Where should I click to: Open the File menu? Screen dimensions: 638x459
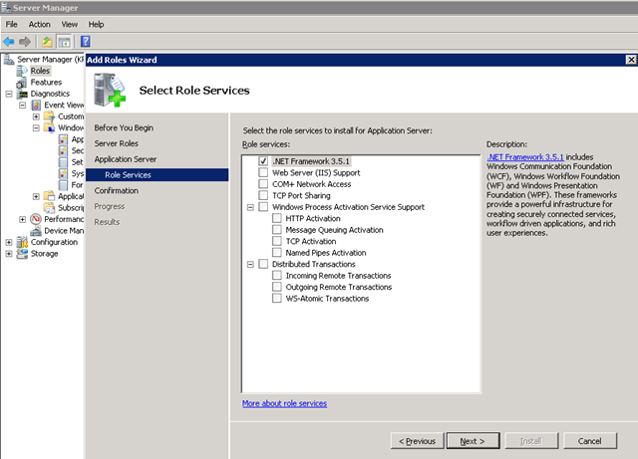pyautogui.click(x=11, y=24)
